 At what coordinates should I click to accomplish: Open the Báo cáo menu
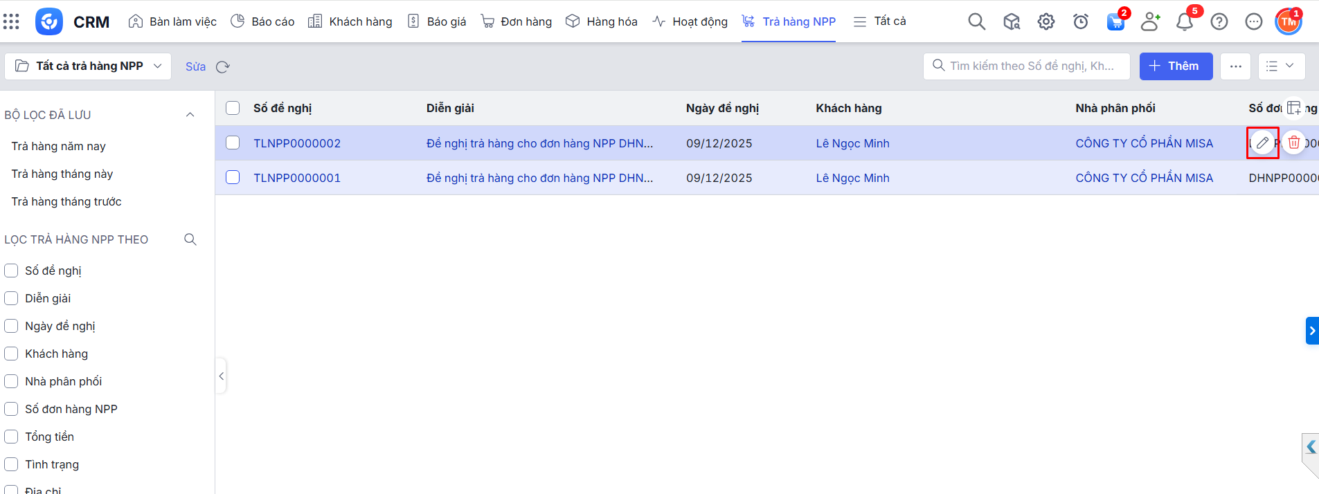tap(262, 21)
